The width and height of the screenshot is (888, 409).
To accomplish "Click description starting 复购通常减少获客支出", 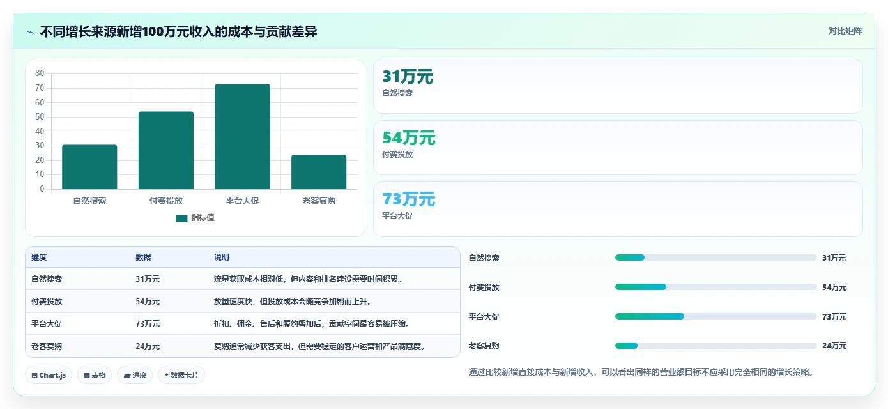I will (x=319, y=346).
